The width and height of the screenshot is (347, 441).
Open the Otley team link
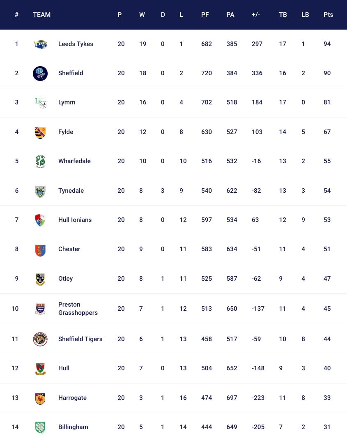[65, 278]
